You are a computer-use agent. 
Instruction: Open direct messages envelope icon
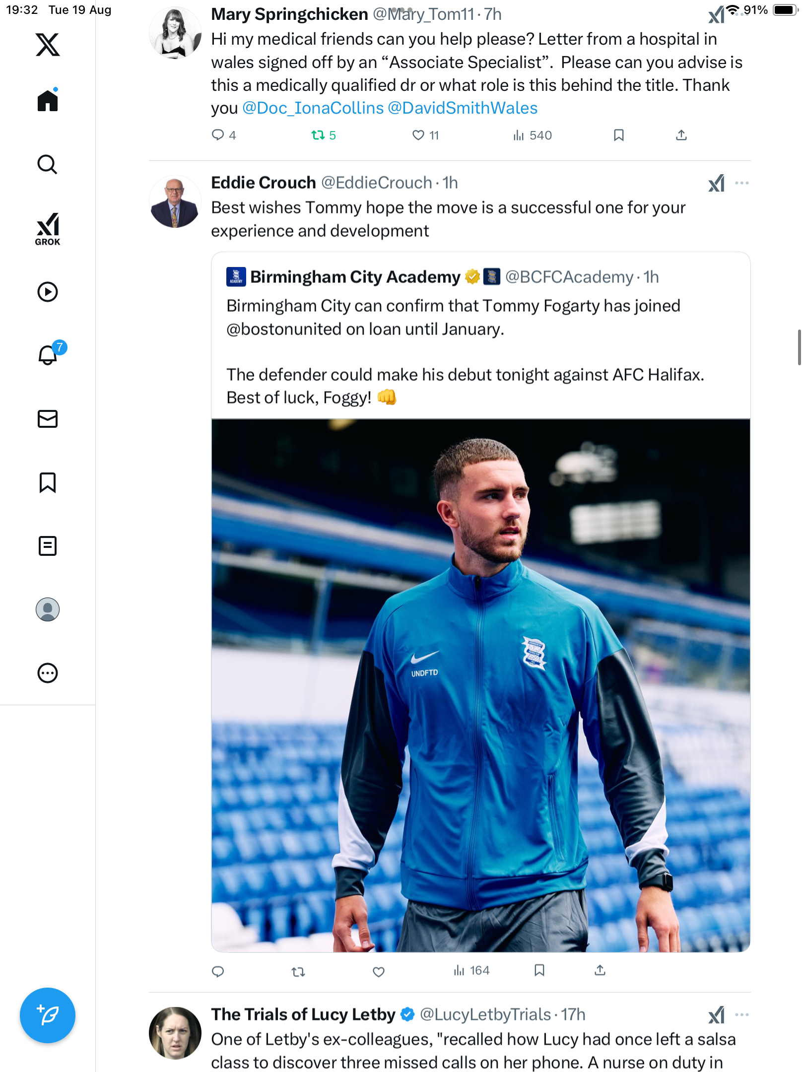click(x=48, y=419)
